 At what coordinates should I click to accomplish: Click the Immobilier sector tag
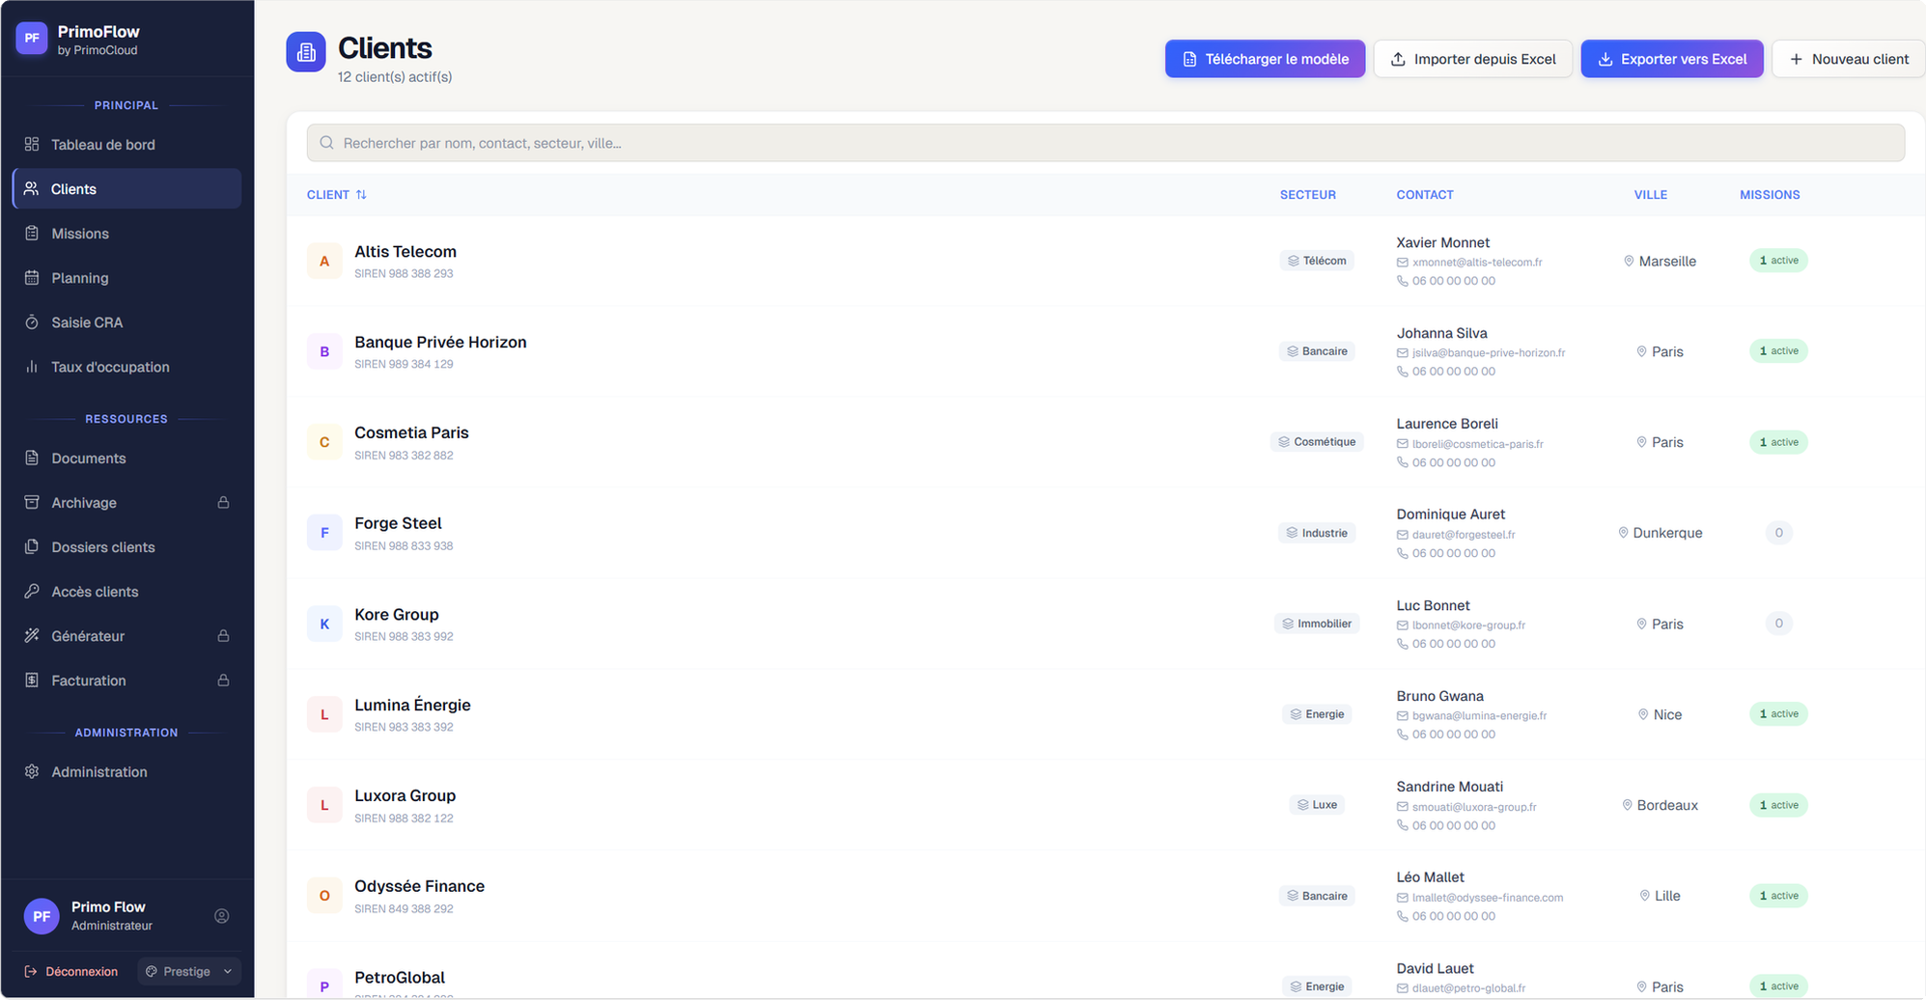(x=1317, y=624)
